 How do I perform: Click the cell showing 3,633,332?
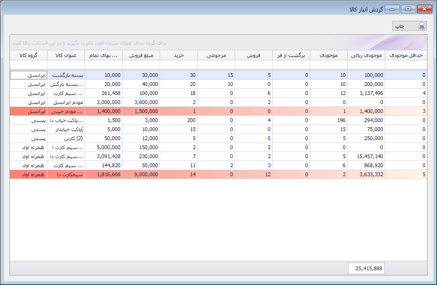[366, 174]
